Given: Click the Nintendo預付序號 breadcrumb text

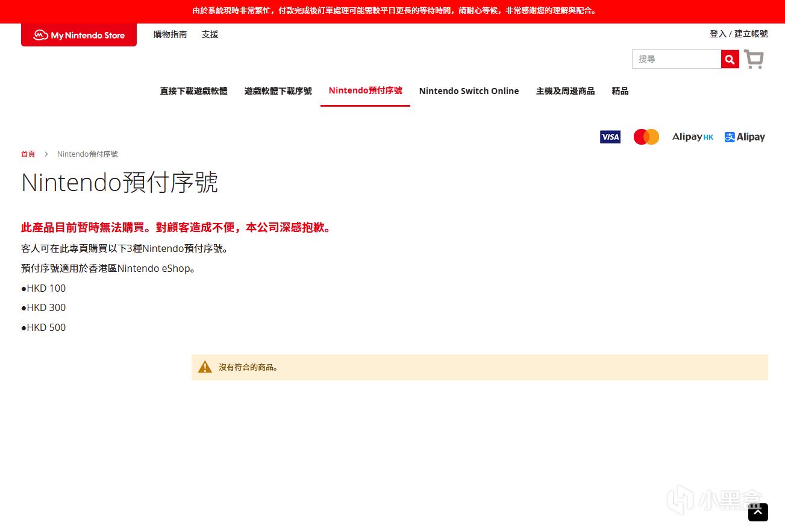Looking at the screenshot, I should (x=87, y=154).
